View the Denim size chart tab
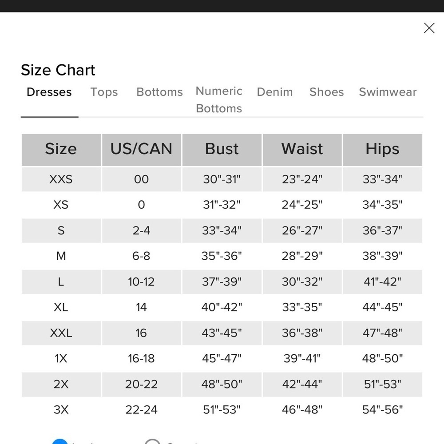This screenshot has height=444, width=444. pos(275,92)
